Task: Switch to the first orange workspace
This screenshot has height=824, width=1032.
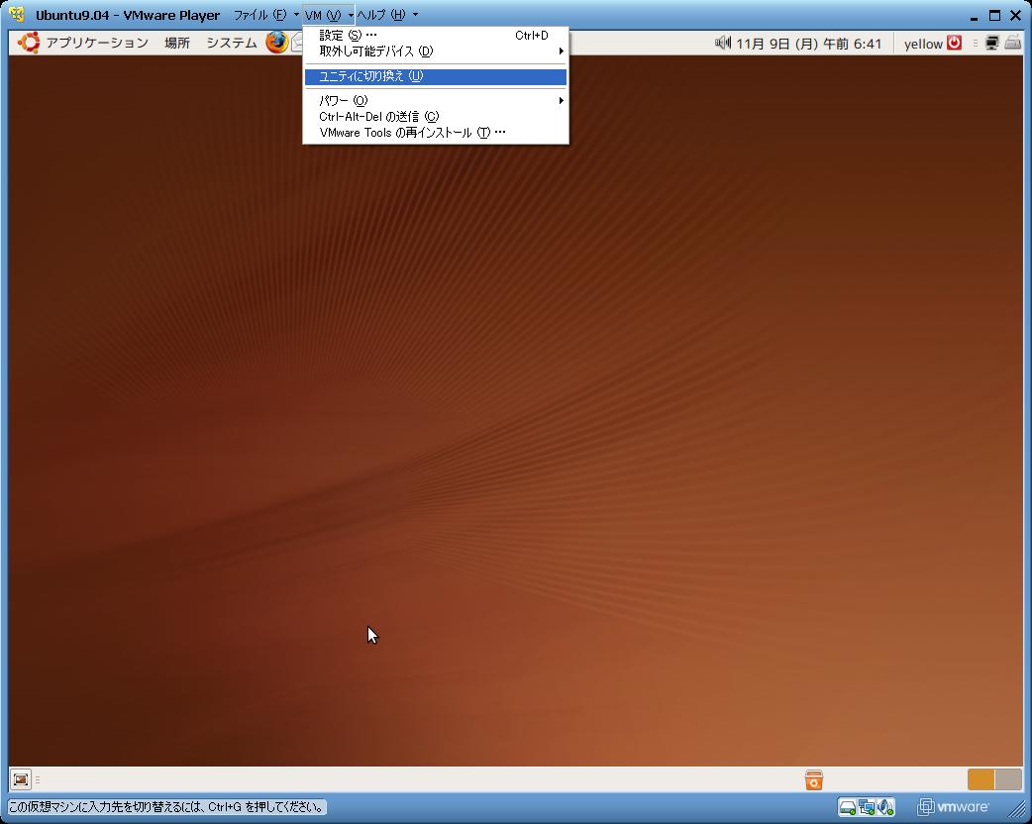Action: tap(980, 779)
